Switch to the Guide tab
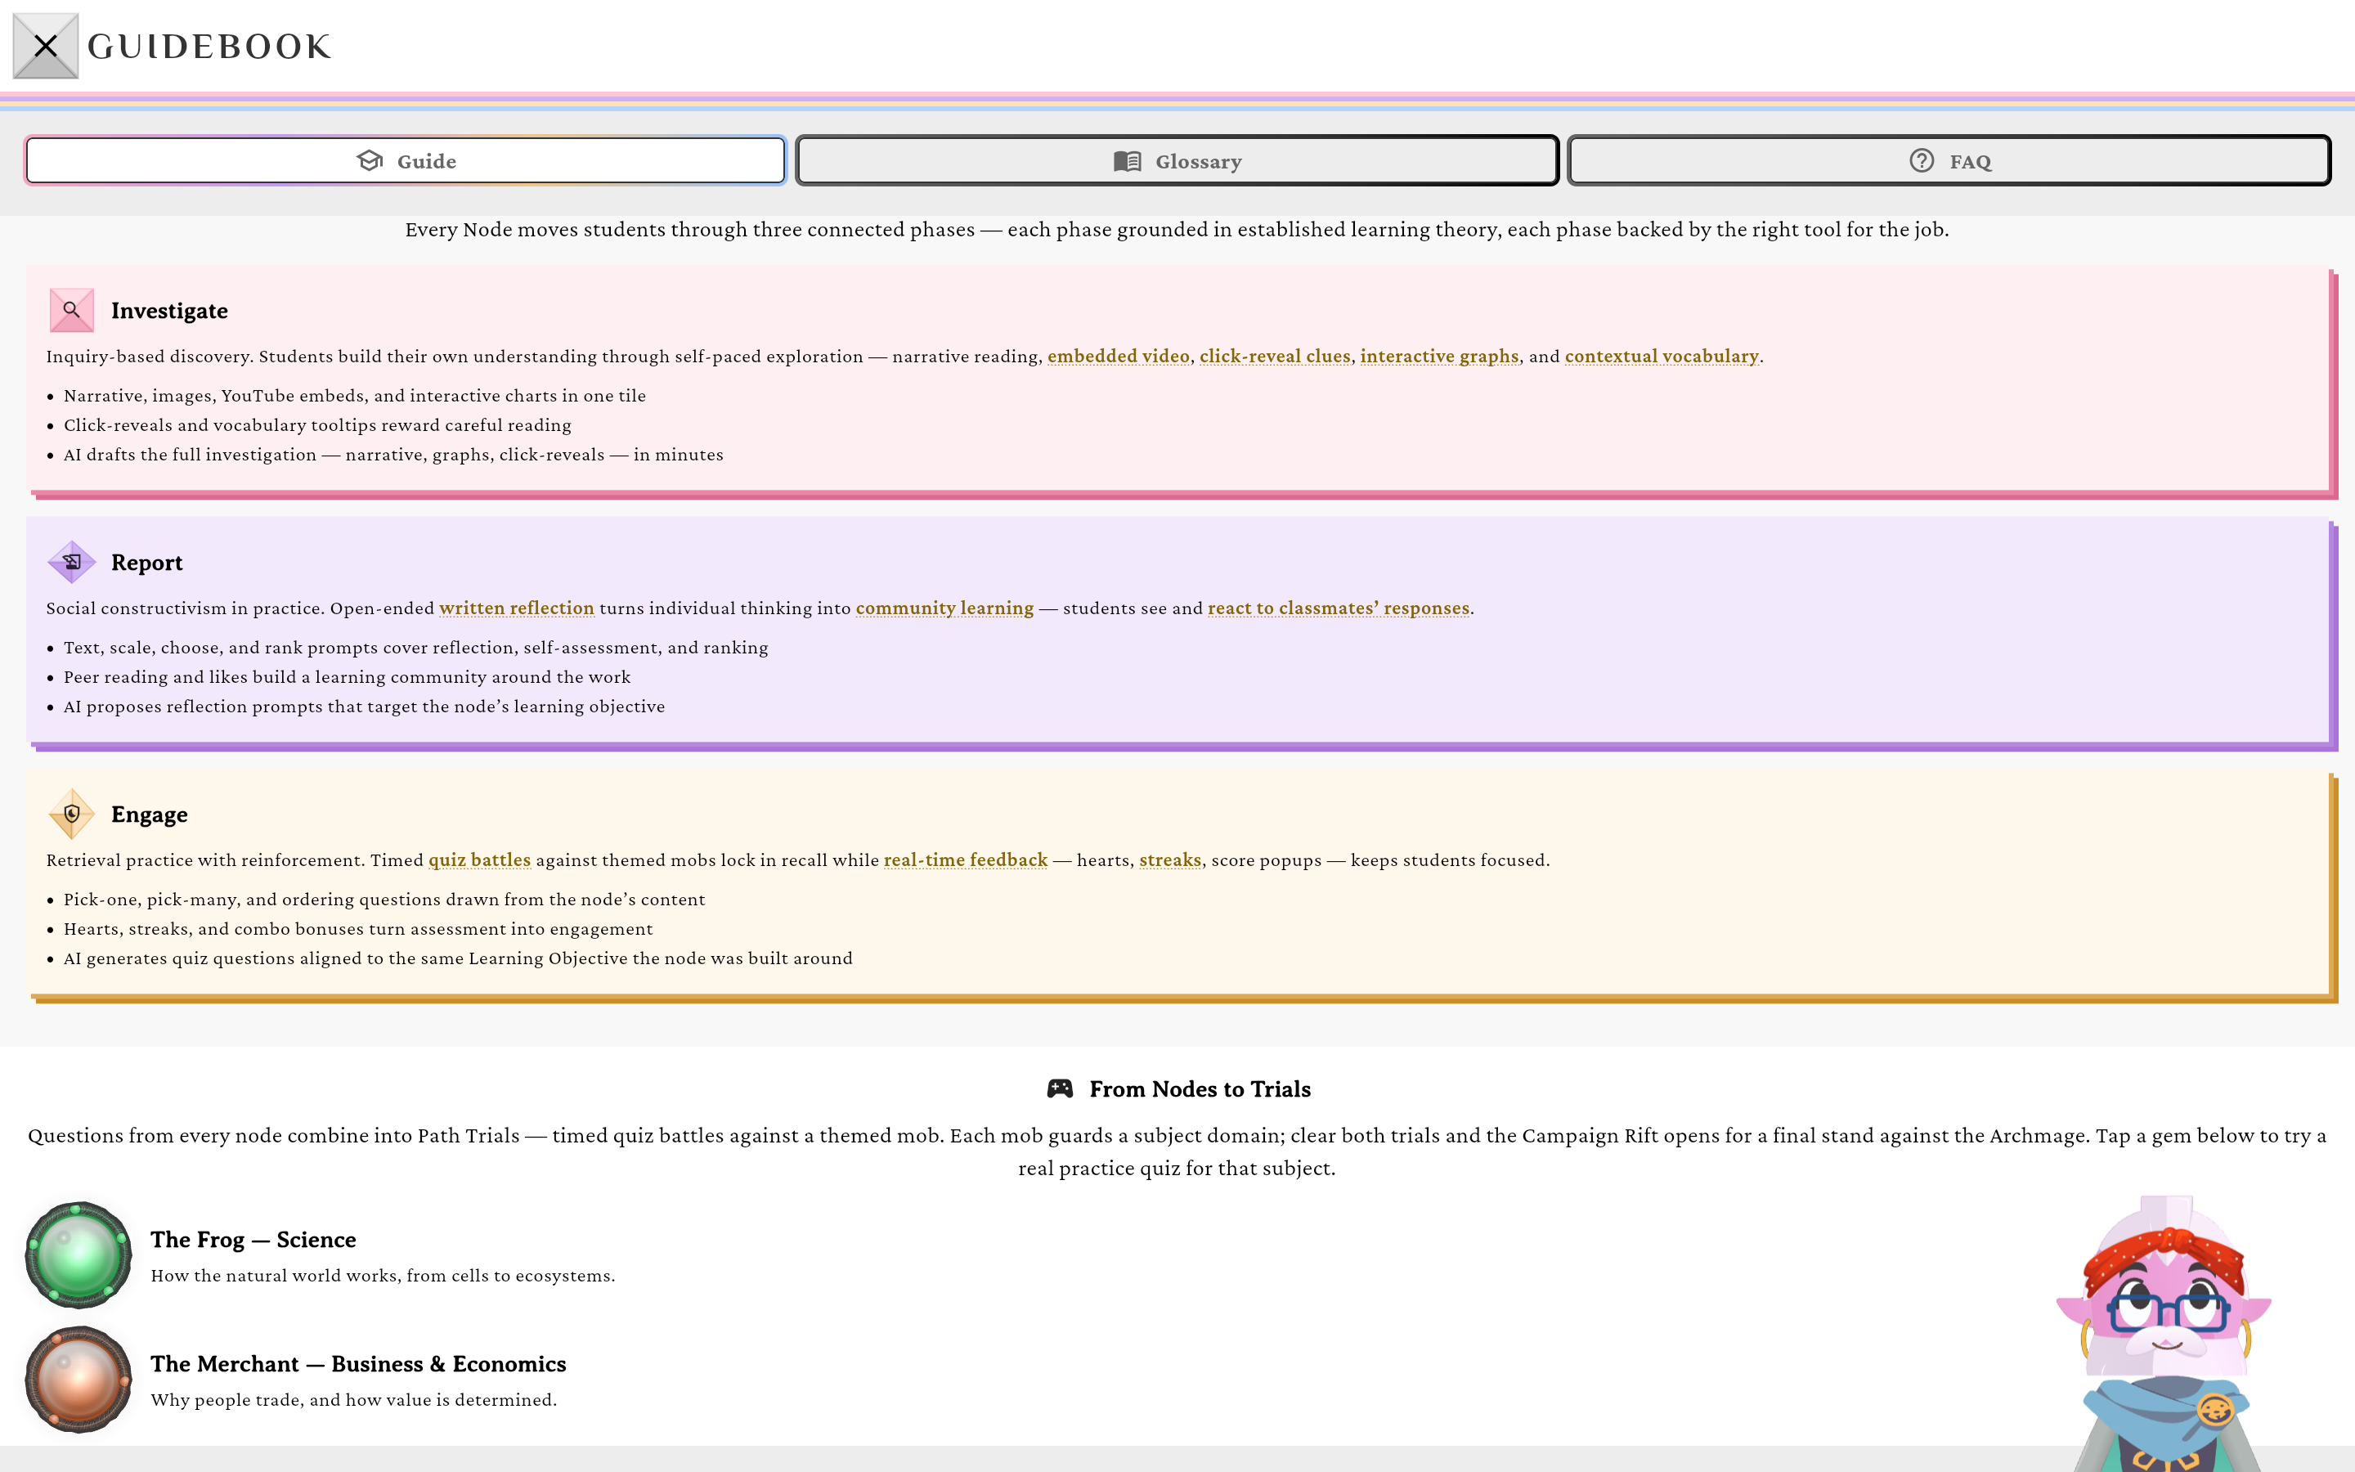The image size is (2355, 1472). click(x=405, y=160)
